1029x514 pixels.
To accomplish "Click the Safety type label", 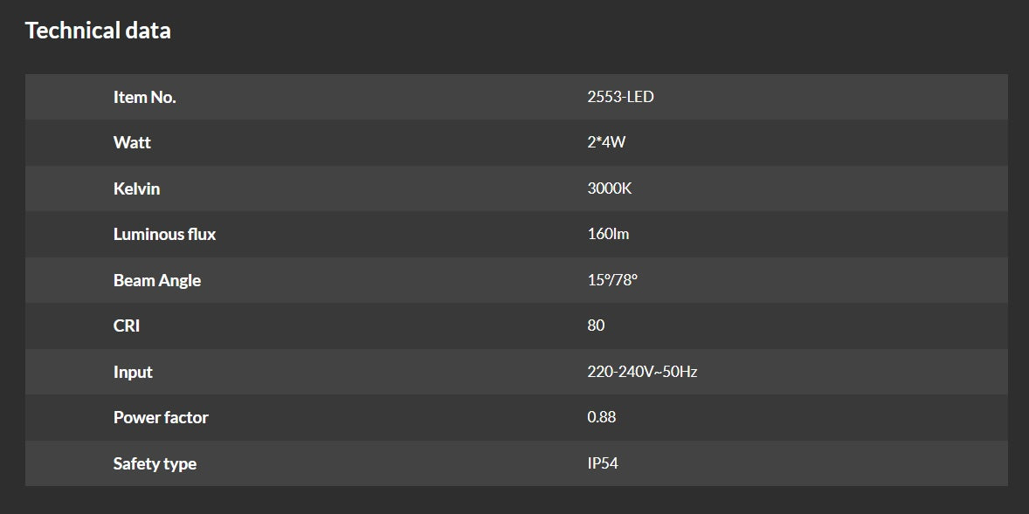I will pos(155,463).
